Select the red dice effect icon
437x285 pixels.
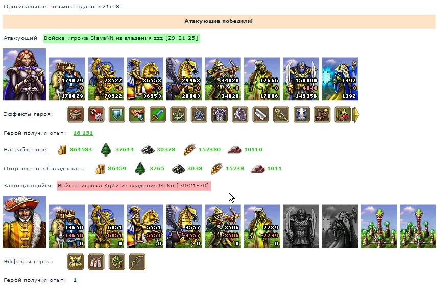[x=96, y=114]
